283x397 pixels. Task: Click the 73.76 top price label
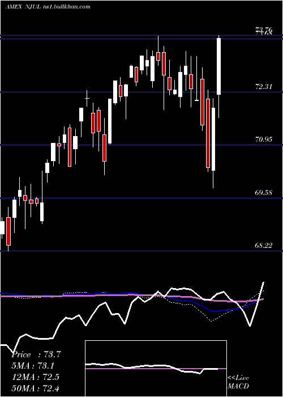(x=264, y=31)
